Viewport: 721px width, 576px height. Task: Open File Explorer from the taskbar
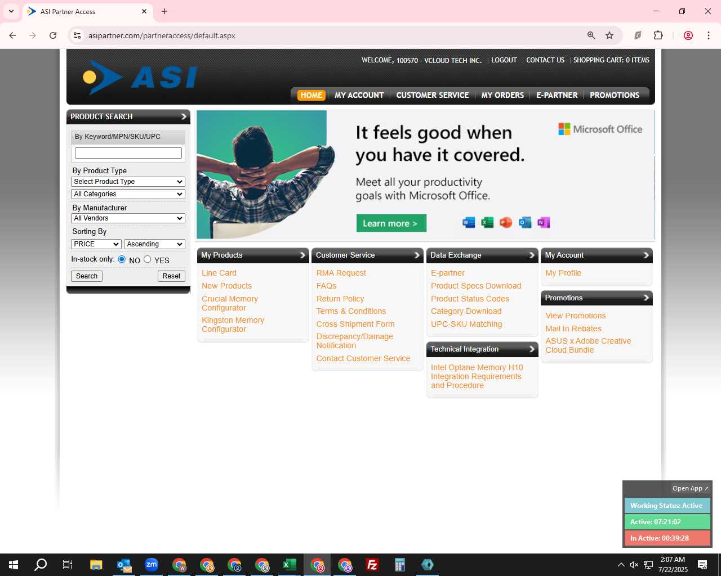tap(96, 565)
